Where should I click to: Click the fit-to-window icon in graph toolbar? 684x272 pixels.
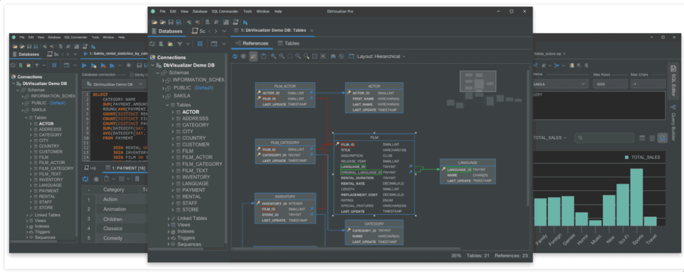coord(315,56)
